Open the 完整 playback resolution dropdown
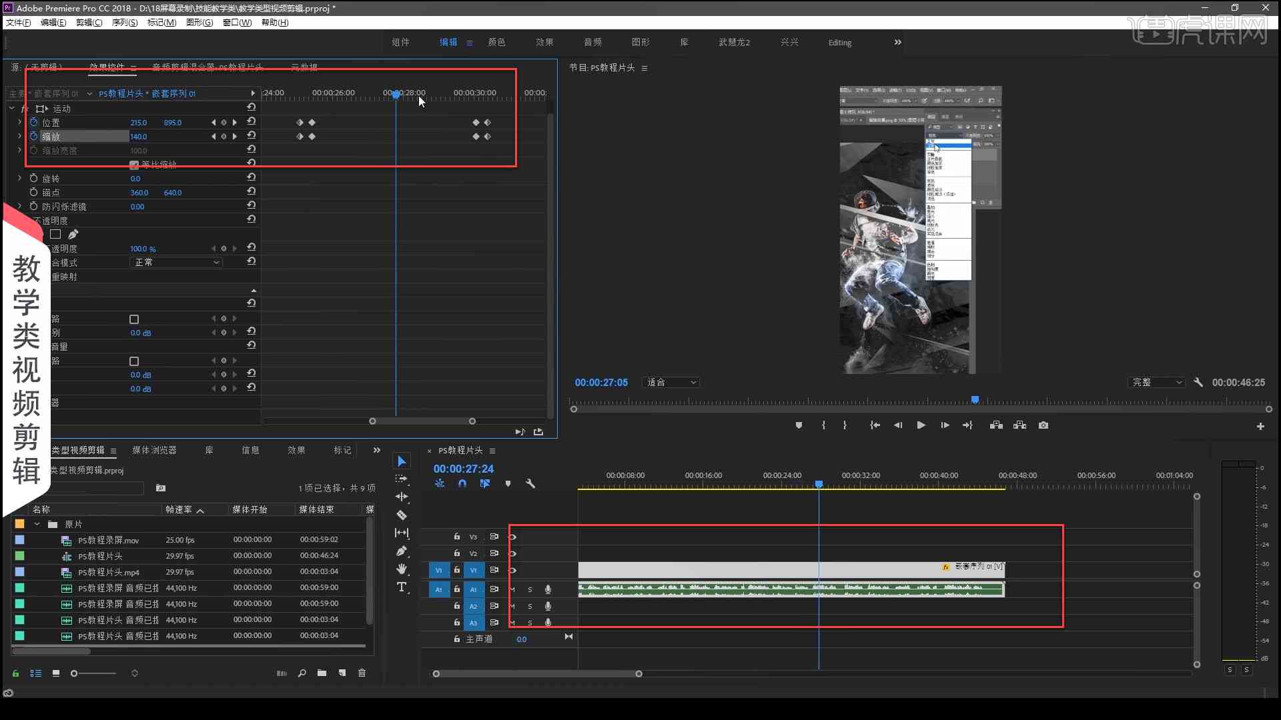This screenshot has width=1281, height=720. pos(1158,383)
